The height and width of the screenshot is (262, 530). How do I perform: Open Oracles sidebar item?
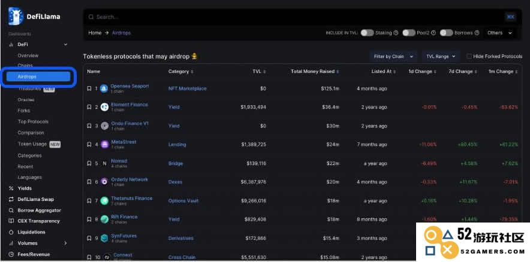tap(26, 100)
